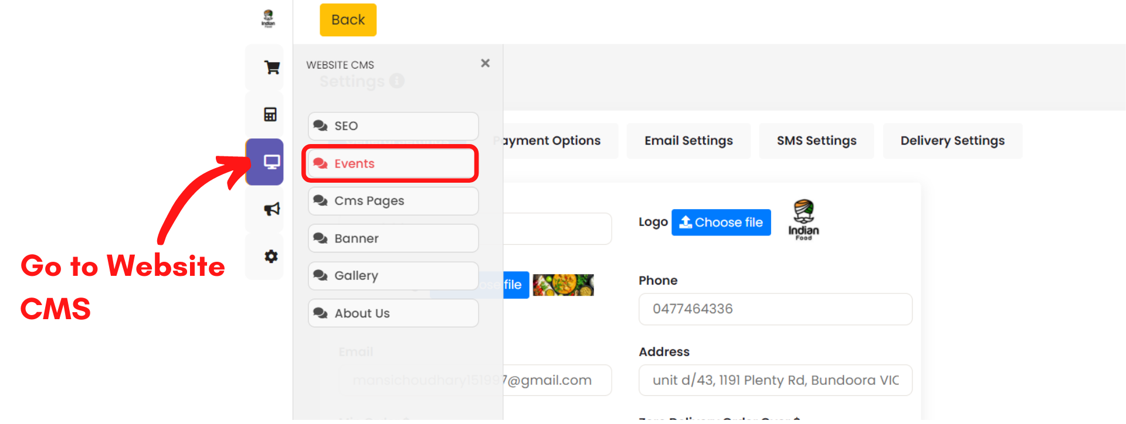The width and height of the screenshot is (1126, 424).
Task: Click the Indian Food logo at top
Action: tap(268, 19)
